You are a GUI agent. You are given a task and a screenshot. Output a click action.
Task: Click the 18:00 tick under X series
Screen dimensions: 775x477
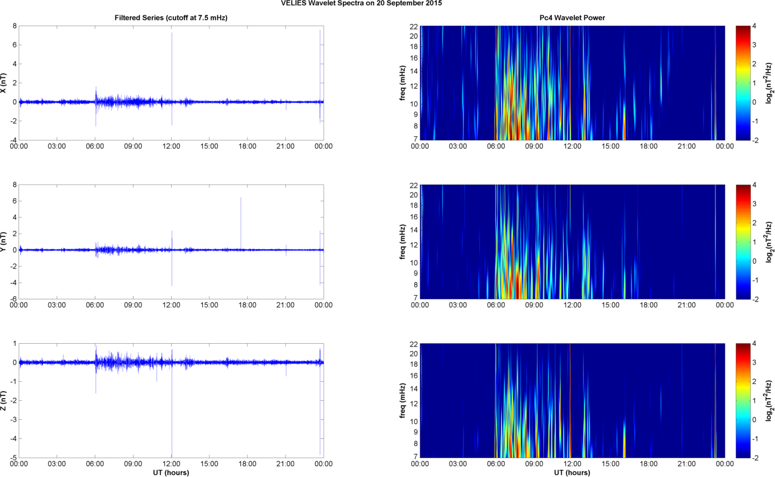[x=247, y=147]
